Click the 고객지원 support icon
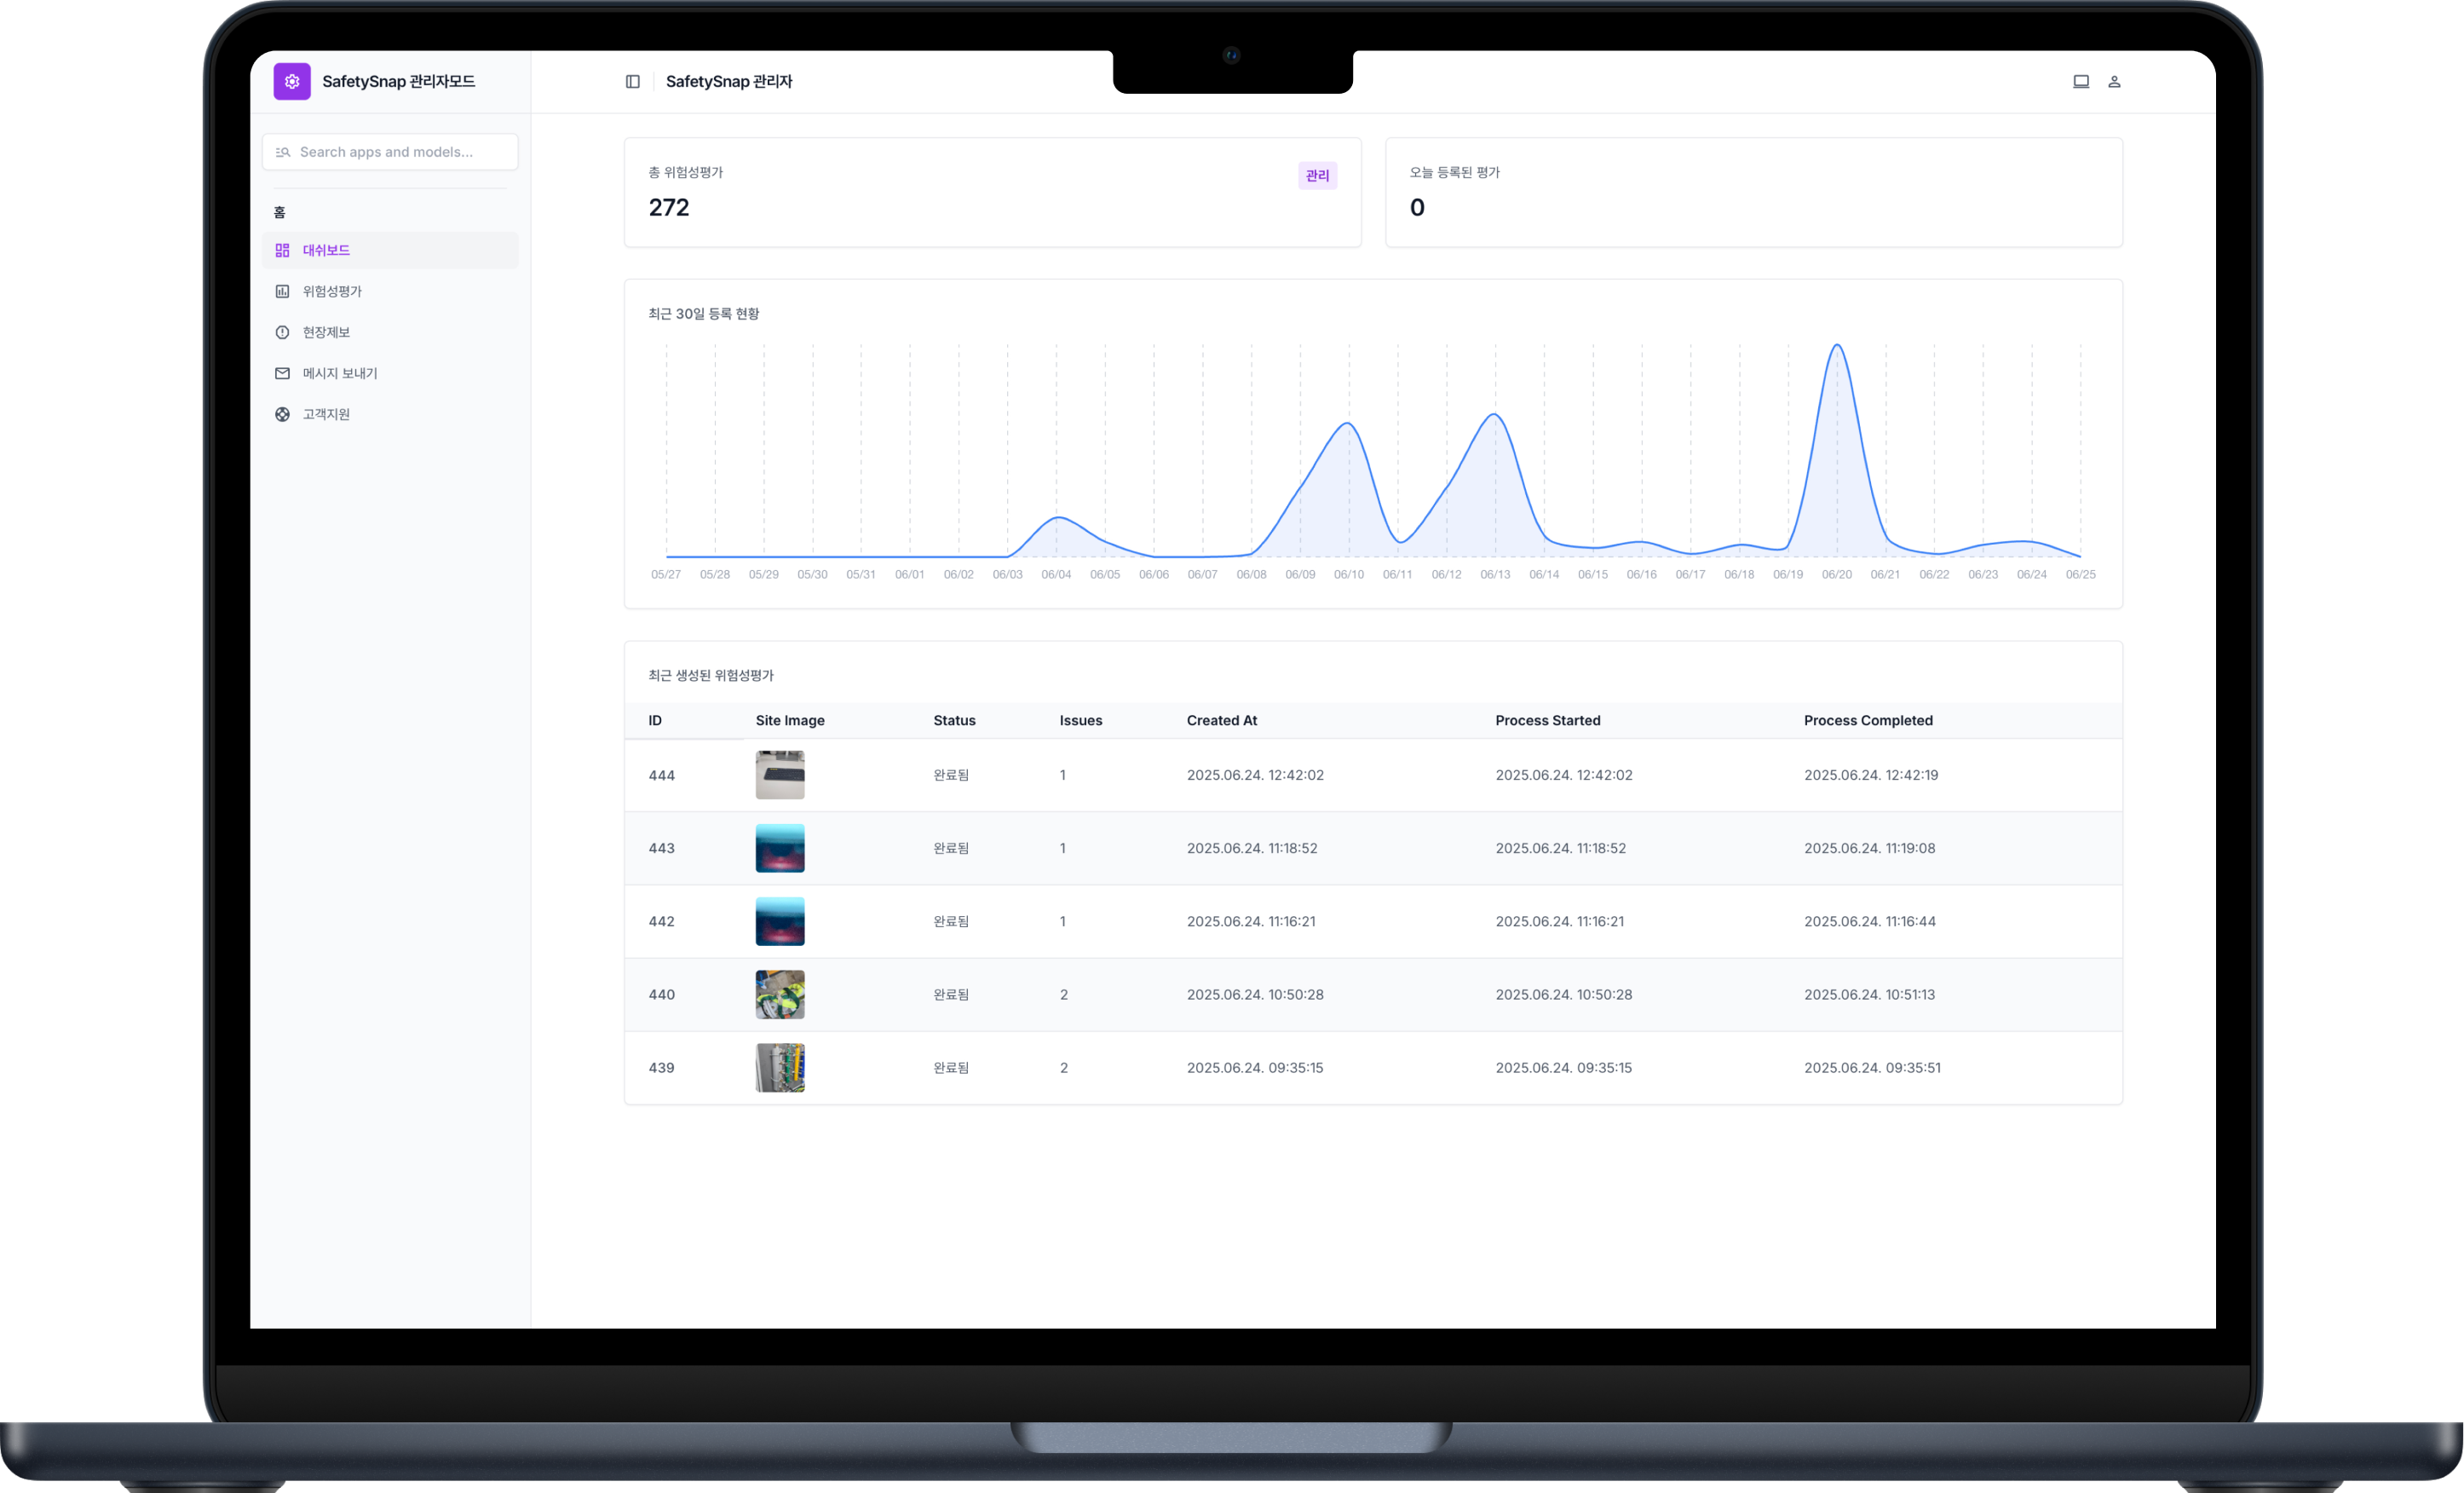Viewport: 2464px width, 1493px height. pos(282,414)
